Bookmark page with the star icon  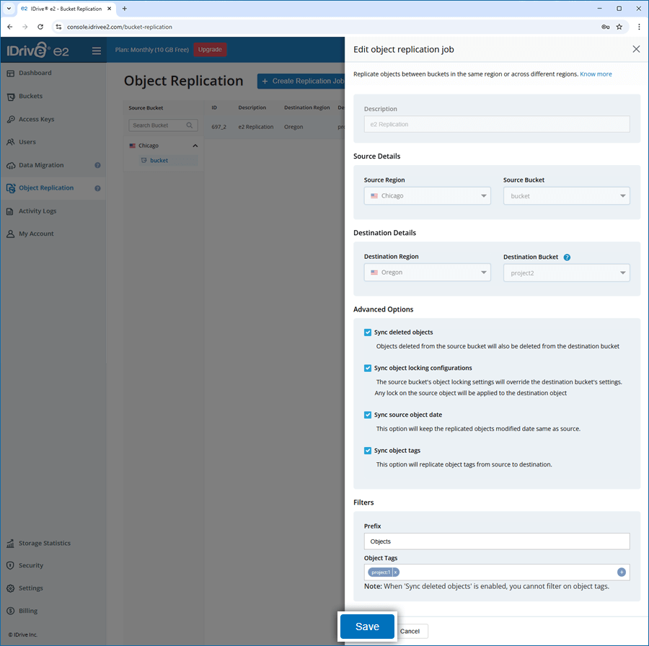coord(619,27)
